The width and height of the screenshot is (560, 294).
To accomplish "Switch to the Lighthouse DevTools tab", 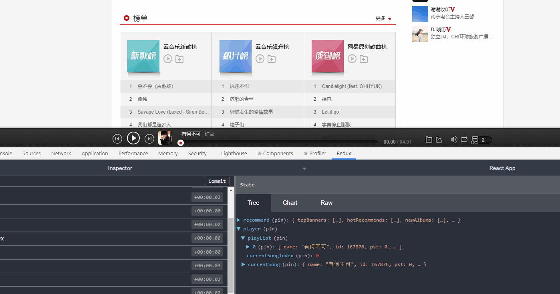I will pos(234,153).
